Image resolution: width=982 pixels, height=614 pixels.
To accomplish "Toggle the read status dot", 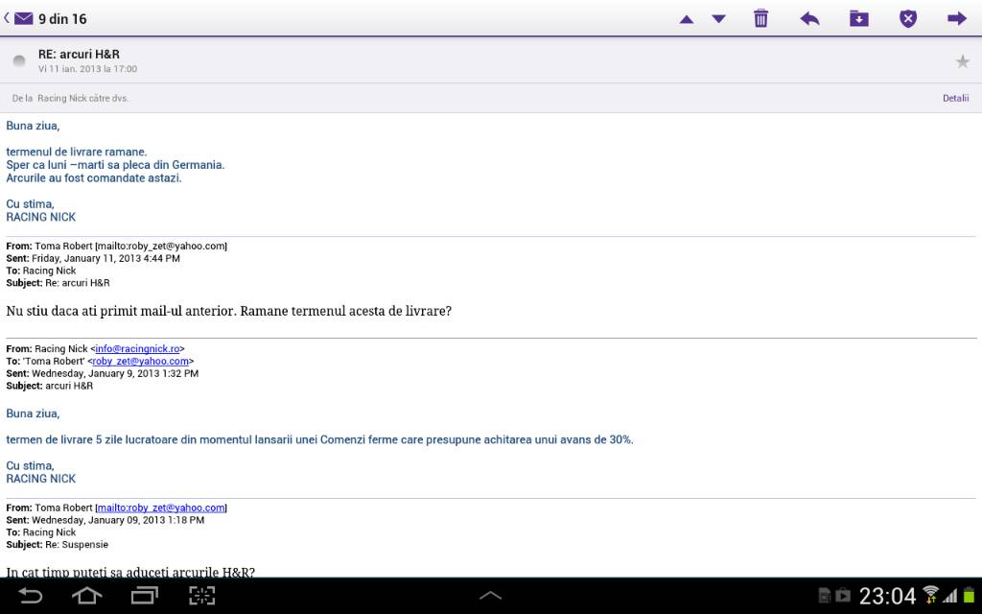I will coord(19,60).
